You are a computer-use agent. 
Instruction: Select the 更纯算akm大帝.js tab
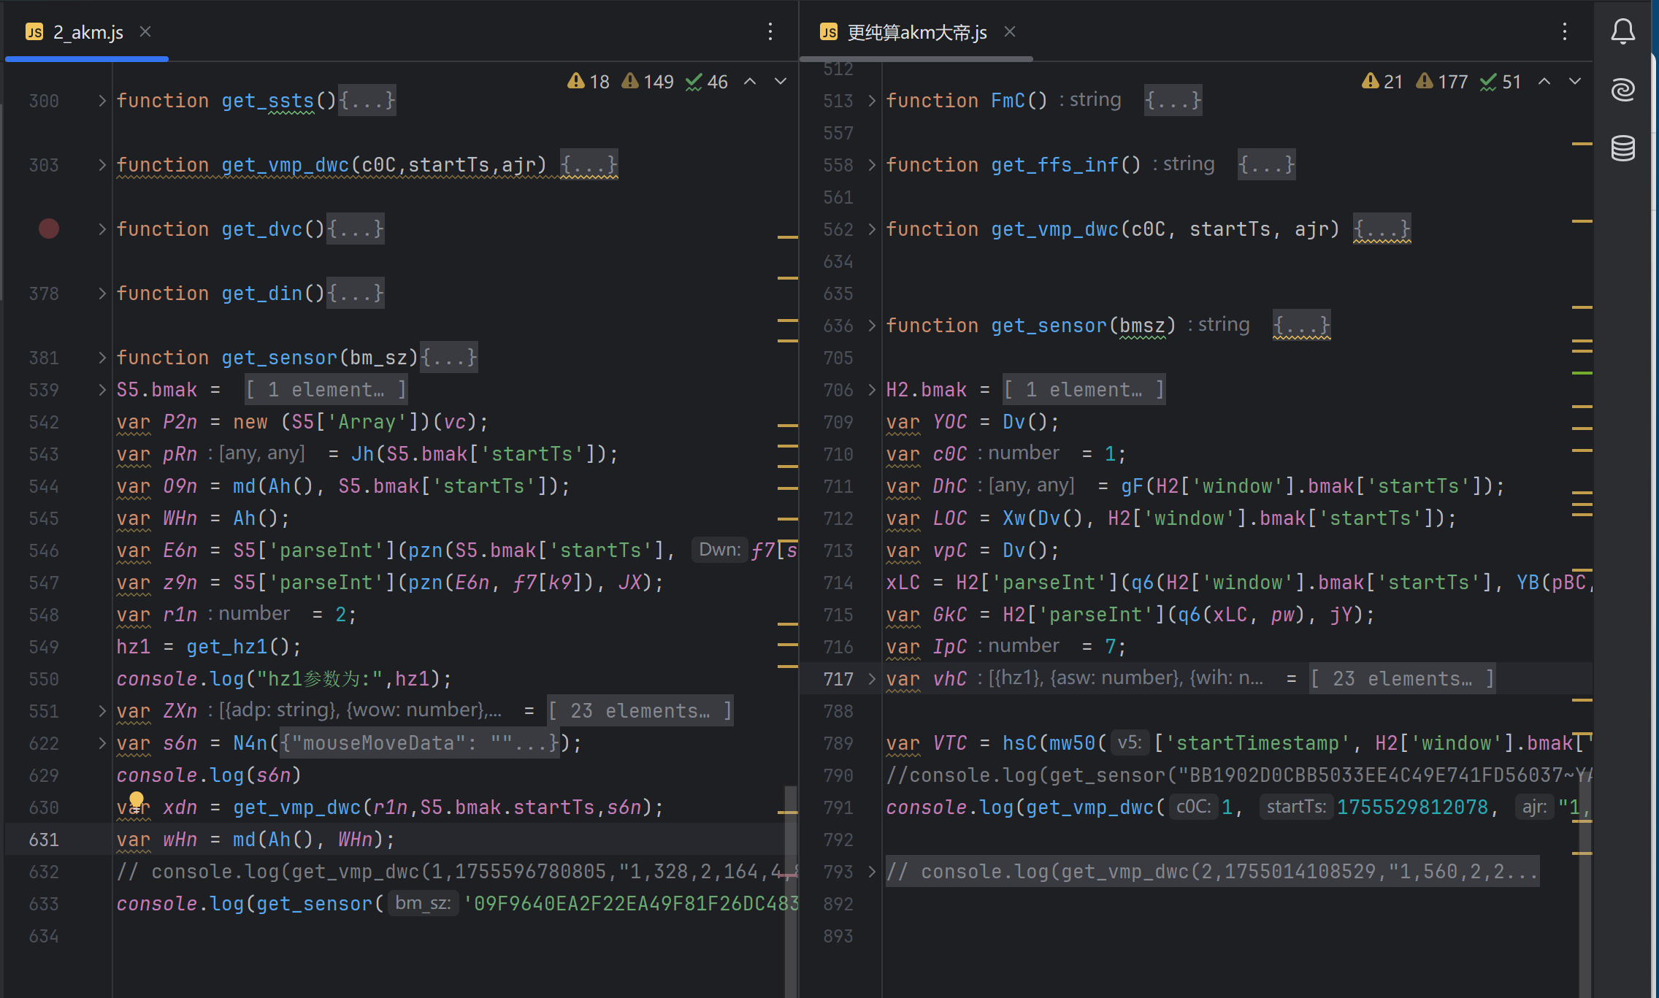click(916, 32)
